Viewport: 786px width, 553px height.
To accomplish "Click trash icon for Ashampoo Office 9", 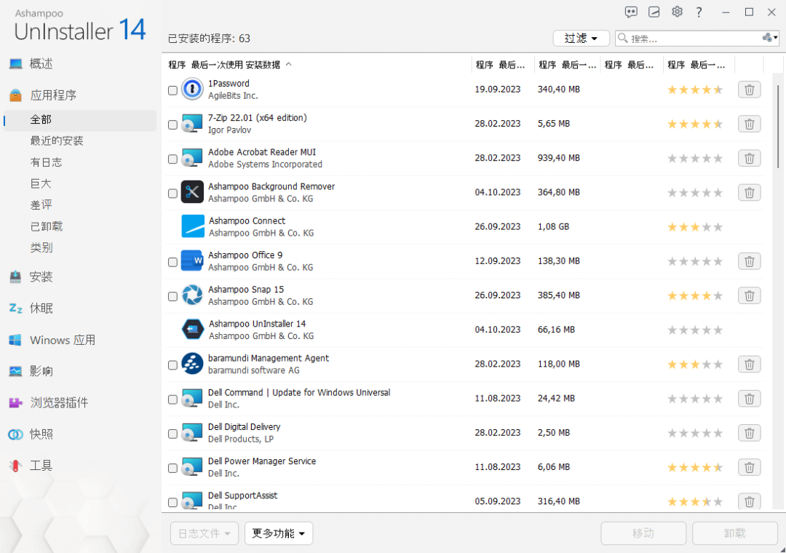I will (750, 261).
